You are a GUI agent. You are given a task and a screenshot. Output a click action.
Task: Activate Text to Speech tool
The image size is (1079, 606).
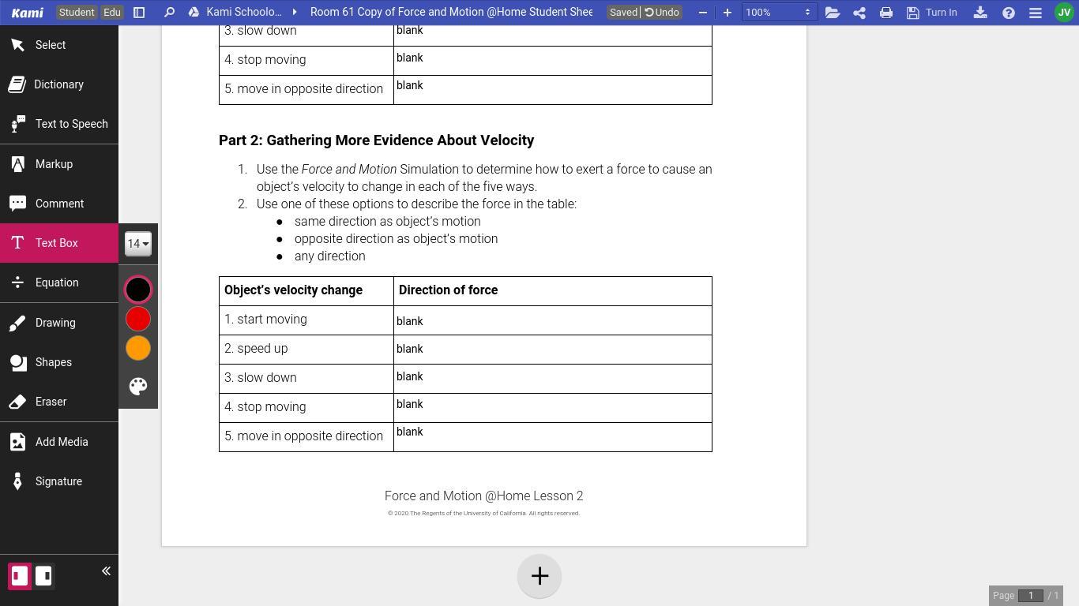pos(59,124)
